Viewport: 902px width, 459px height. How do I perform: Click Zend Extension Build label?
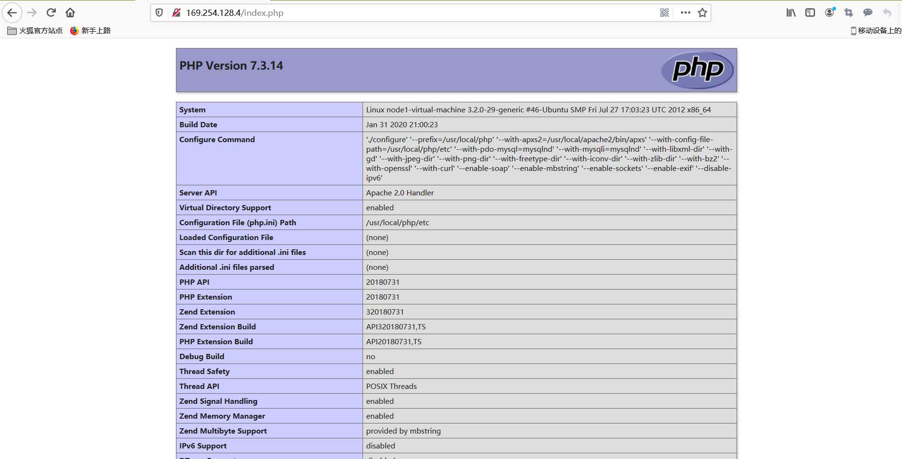coord(217,327)
